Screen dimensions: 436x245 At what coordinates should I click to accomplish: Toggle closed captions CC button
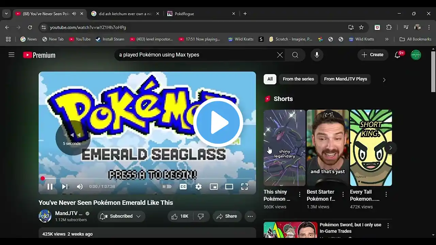(183, 186)
